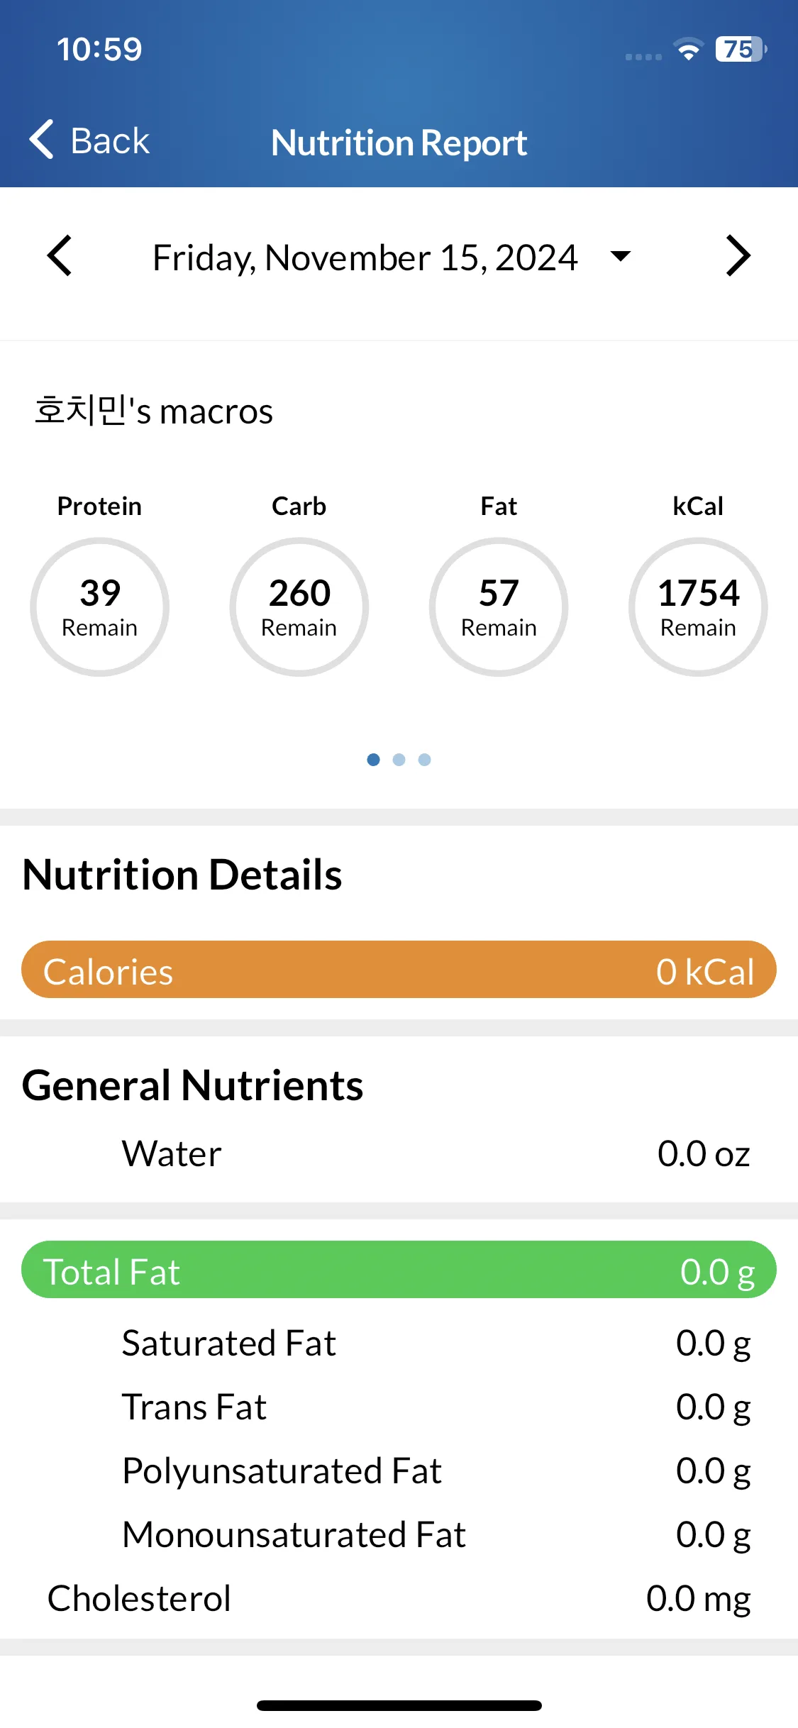Tap the Protein remaining circle
Image resolution: width=798 pixels, height=1728 pixels.
tap(99, 607)
